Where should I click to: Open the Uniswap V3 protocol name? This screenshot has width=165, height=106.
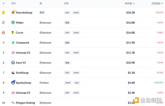[x=23, y=93]
